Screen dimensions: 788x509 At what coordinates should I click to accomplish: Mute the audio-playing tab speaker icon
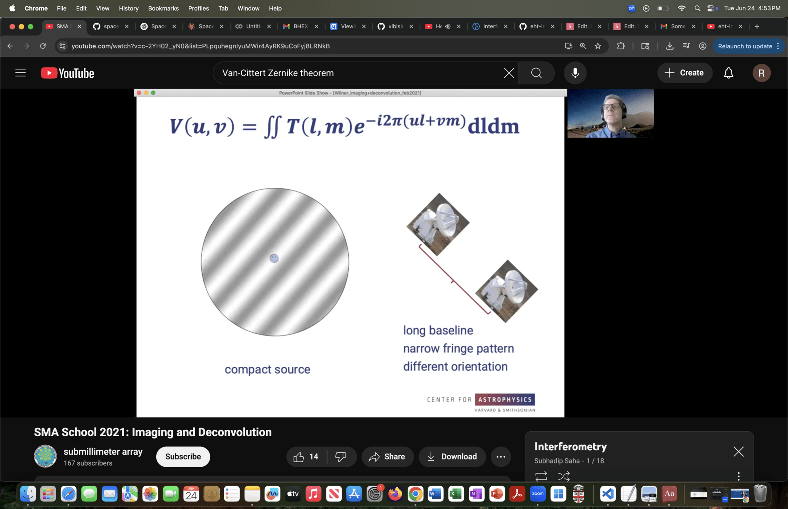(x=448, y=26)
